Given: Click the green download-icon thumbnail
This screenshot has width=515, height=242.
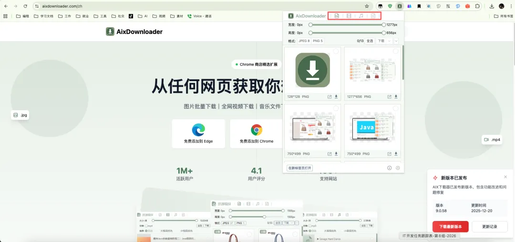Looking at the screenshot, I should [313, 70].
